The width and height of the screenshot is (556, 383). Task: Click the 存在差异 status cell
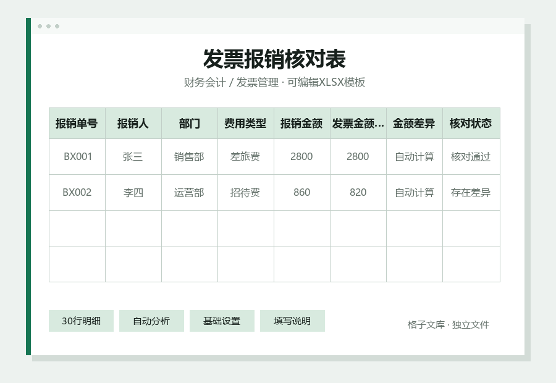point(471,192)
